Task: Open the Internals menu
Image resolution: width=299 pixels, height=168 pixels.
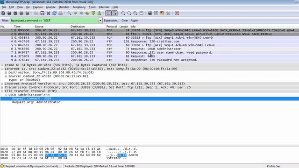Action: (x=104, y=7)
